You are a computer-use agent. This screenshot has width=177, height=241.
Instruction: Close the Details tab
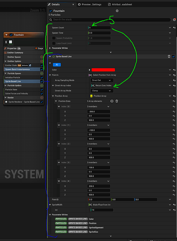(73, 4)
